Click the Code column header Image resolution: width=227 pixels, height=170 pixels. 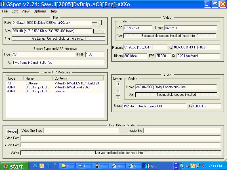[x=15, y=78]
